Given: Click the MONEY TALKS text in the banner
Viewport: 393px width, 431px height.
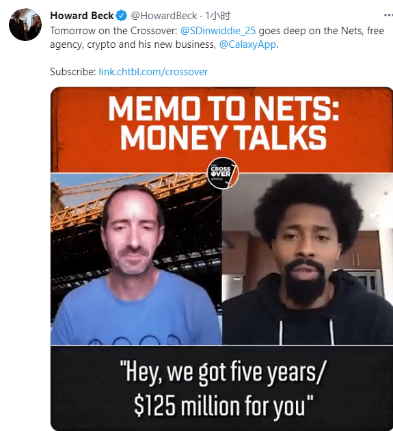Looking at the screenshot, I should pos(223,138).
